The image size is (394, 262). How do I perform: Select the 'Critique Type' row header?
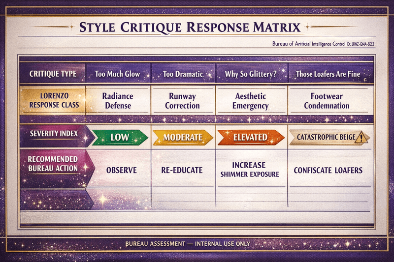(53, 74)
